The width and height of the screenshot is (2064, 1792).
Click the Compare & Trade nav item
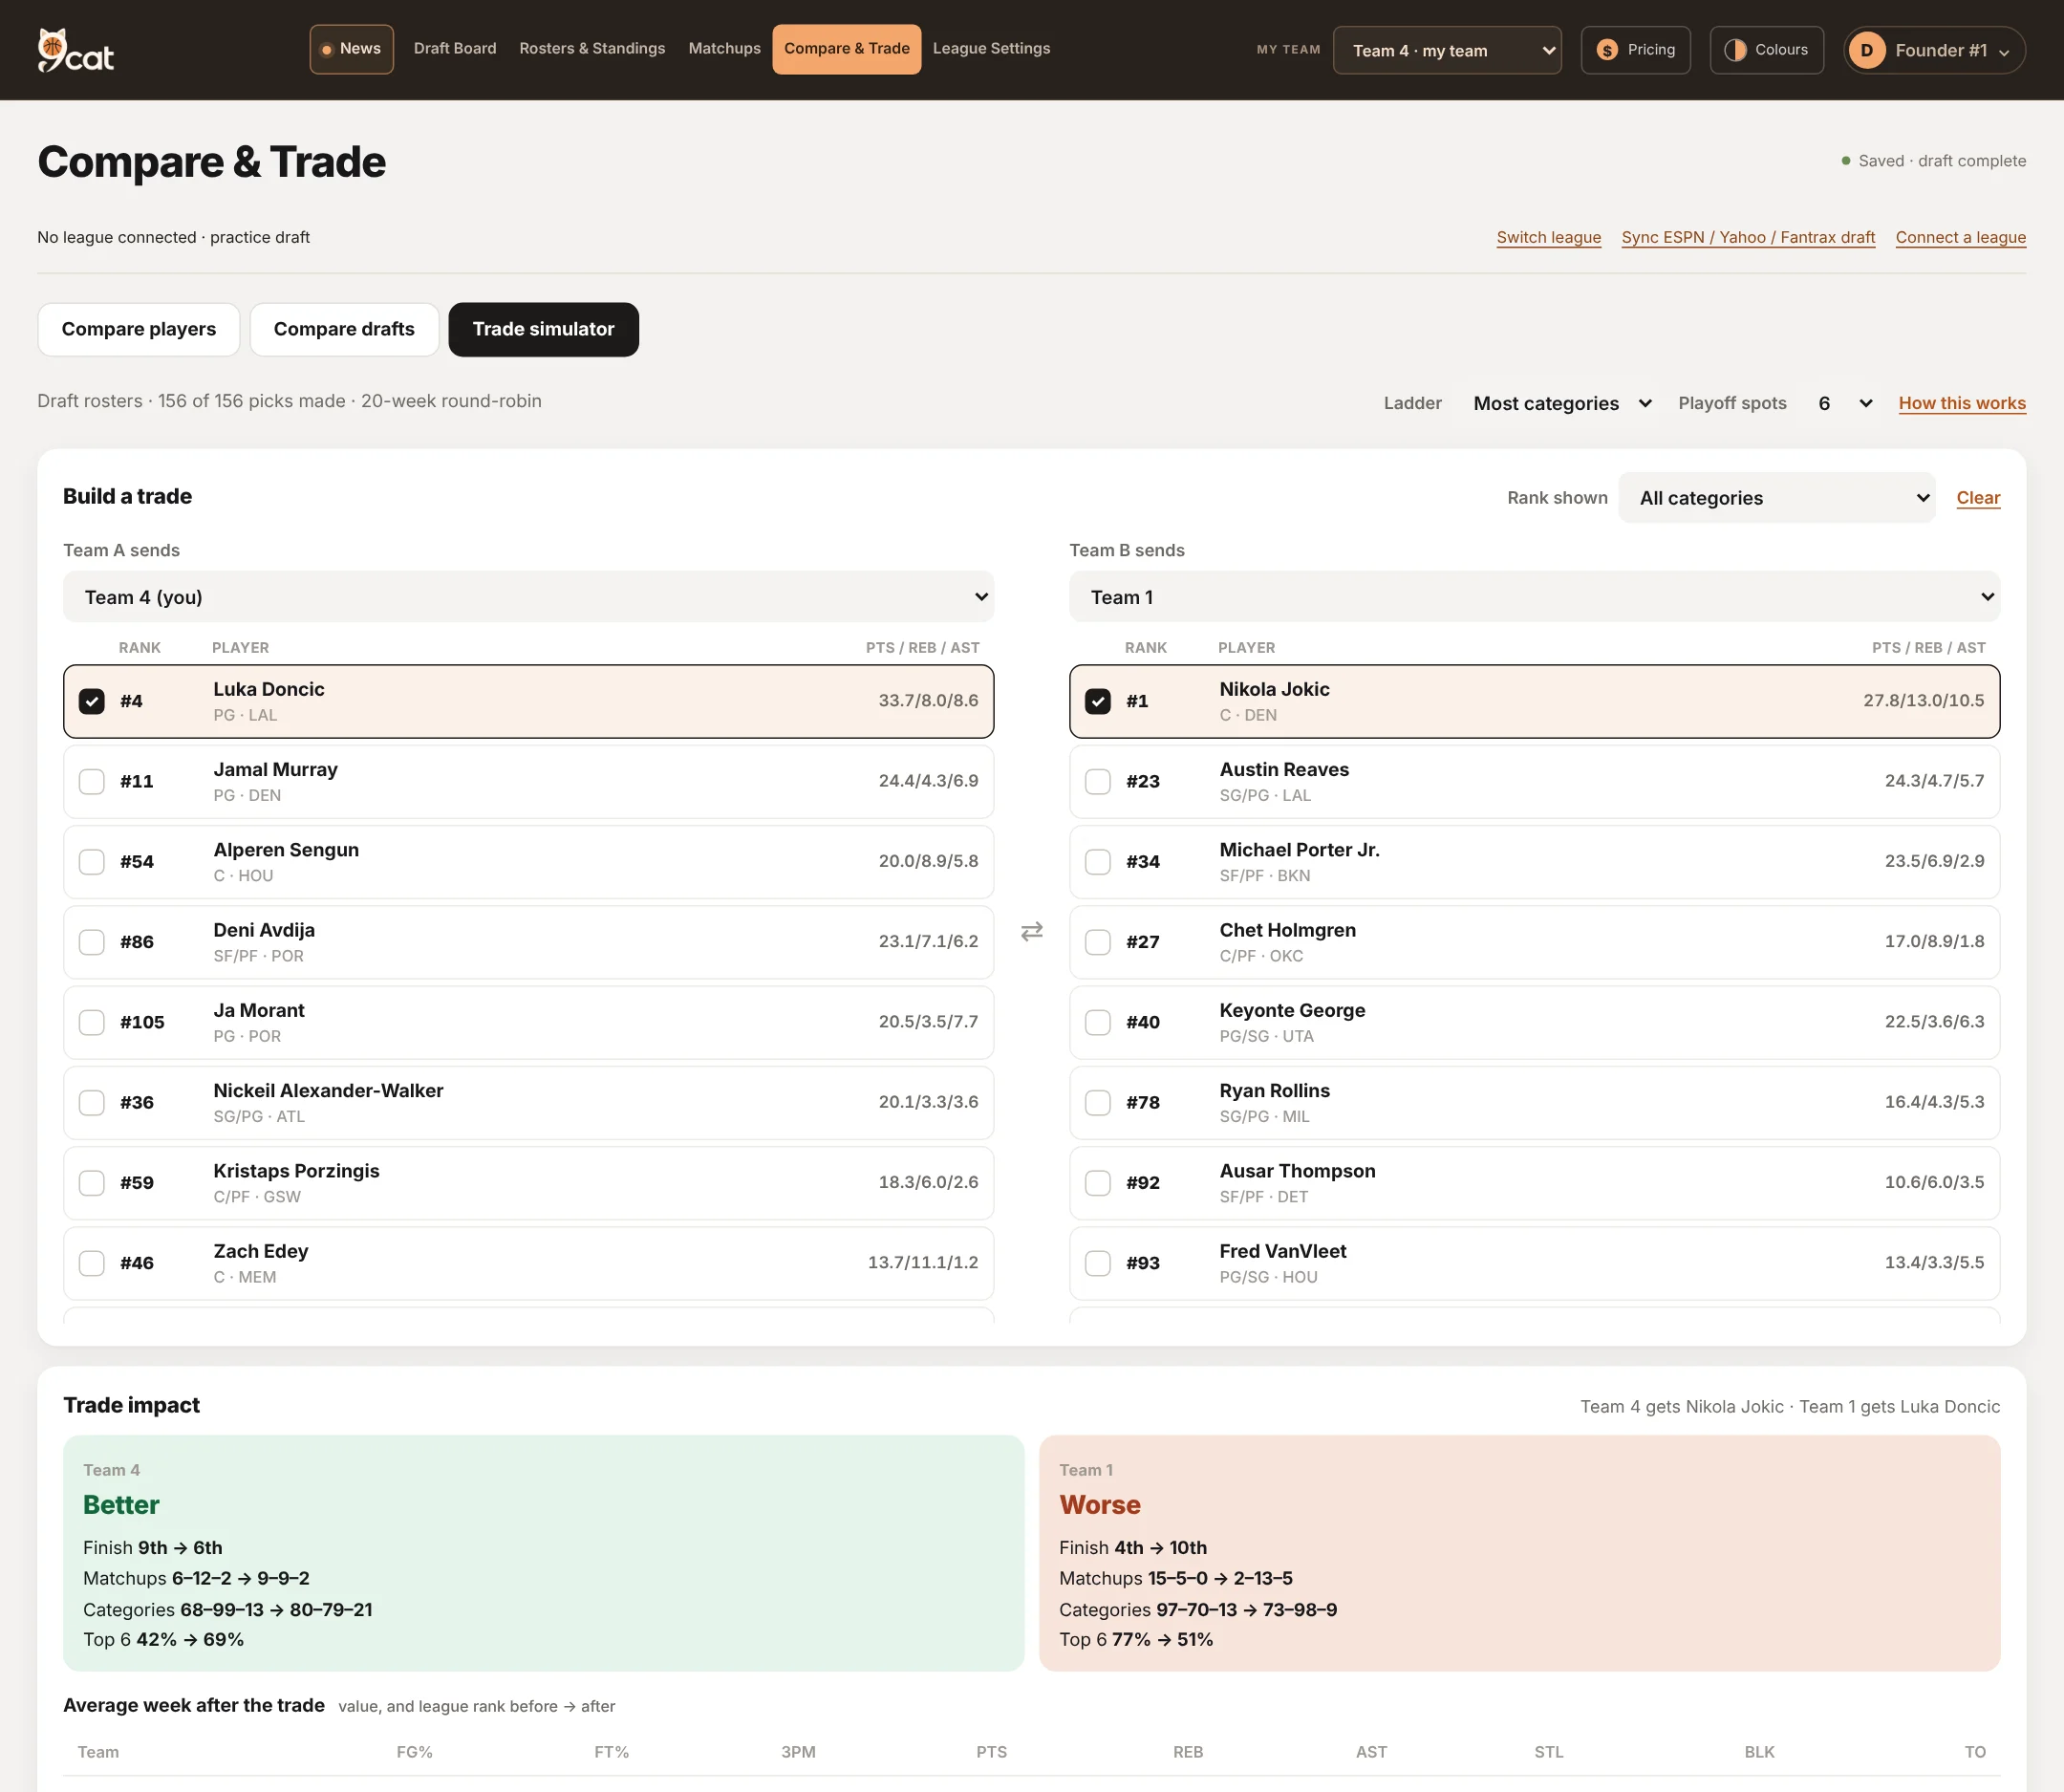(846, 49)
